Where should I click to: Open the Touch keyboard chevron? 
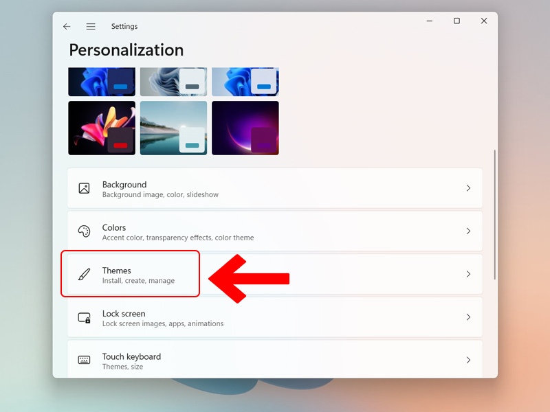(x=468, y=360)
